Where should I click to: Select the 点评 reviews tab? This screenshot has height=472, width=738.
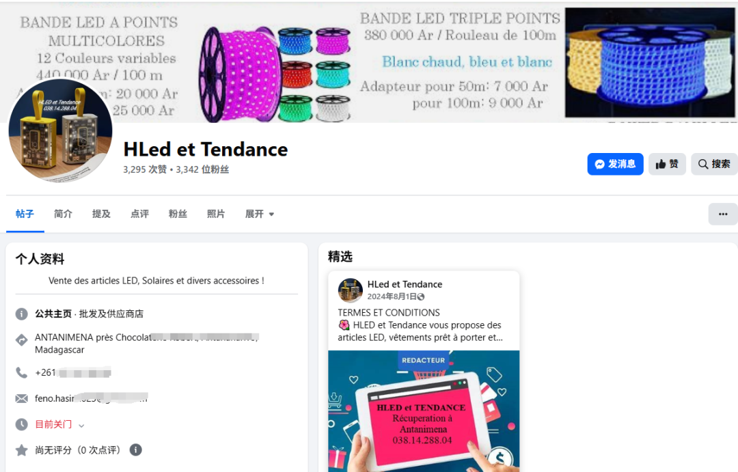[139, 214]
